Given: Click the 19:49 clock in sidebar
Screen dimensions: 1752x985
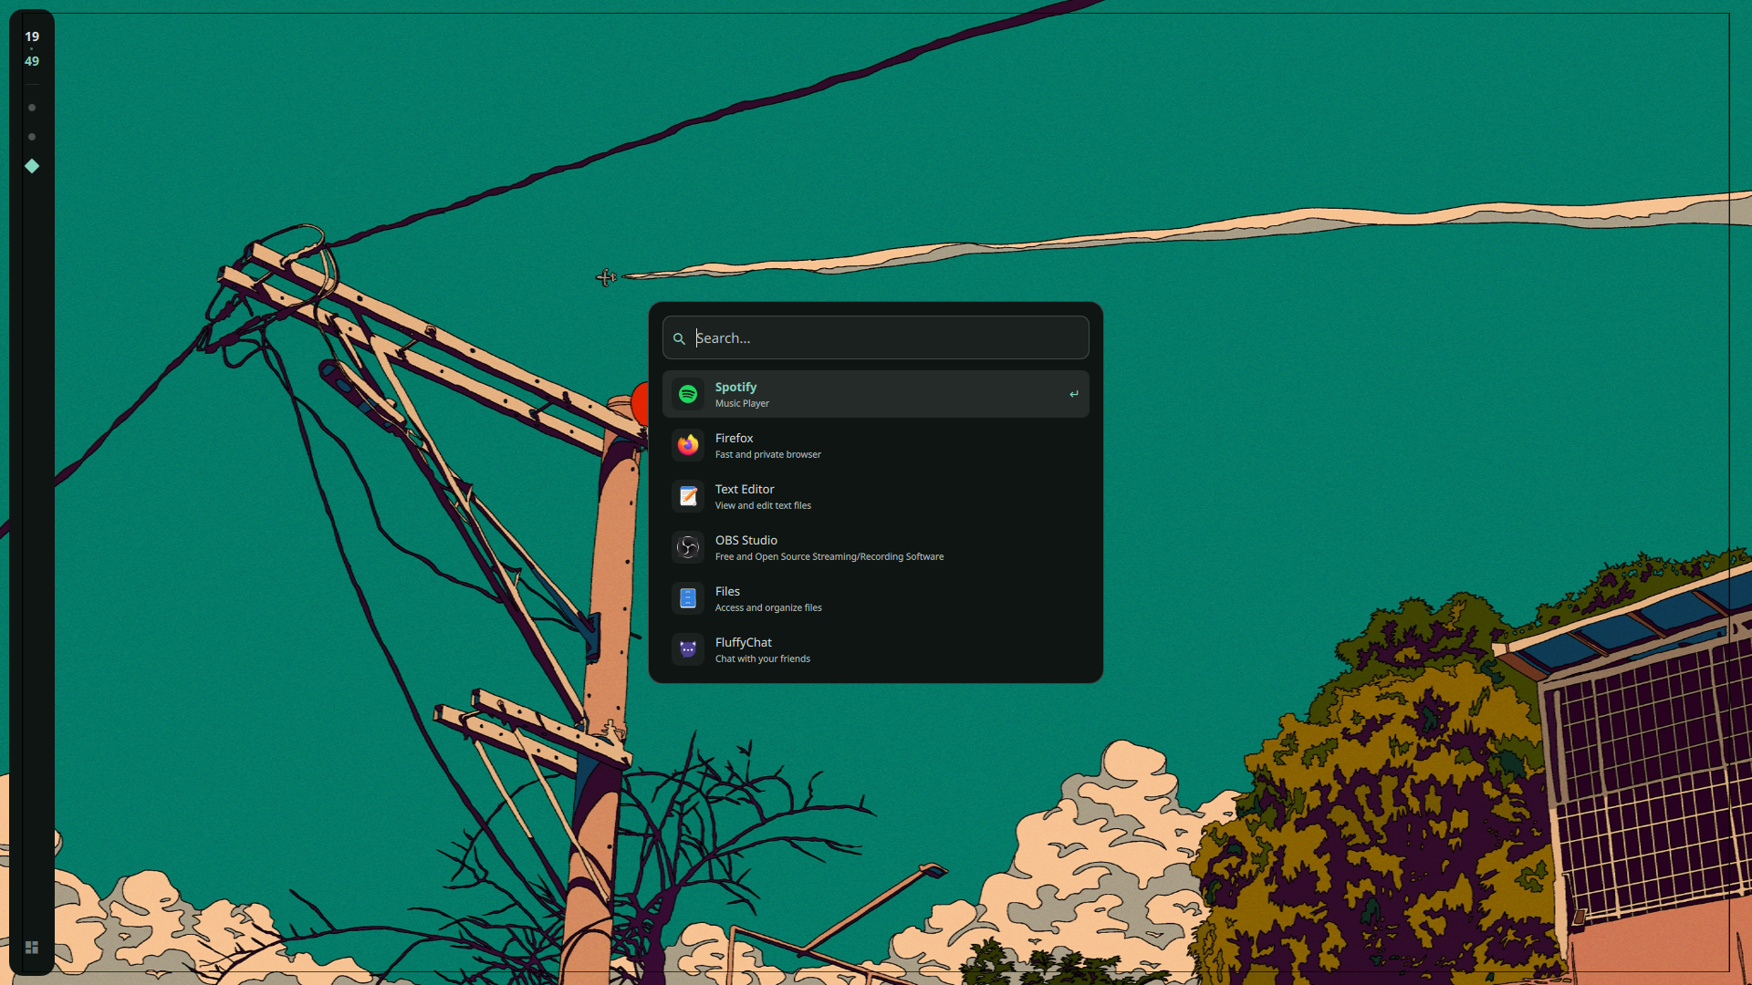Looking at the screenshot, I should (x=32, y=48).
